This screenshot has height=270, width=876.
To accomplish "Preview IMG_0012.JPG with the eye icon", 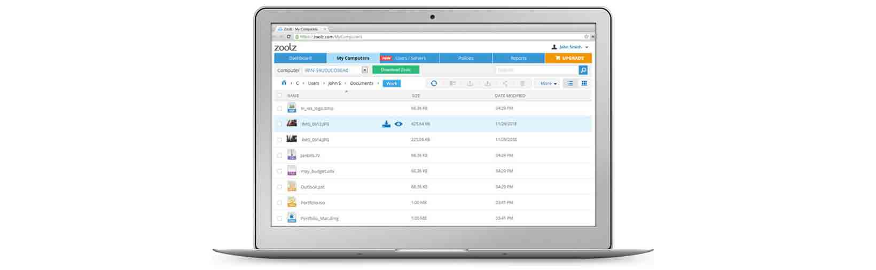I will [398, 124].
